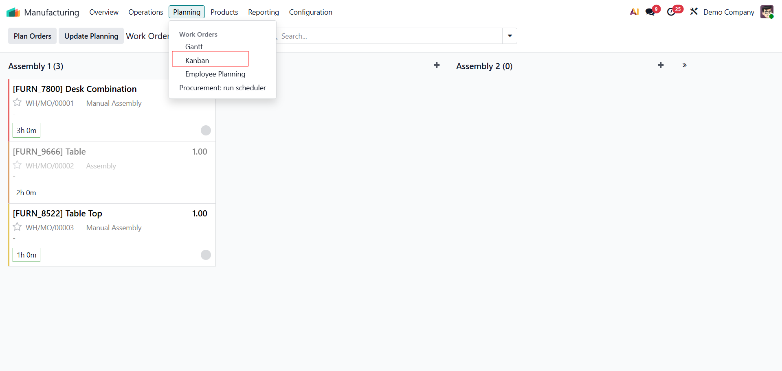Click the Plan Orders button

click(x=33, y=36)
